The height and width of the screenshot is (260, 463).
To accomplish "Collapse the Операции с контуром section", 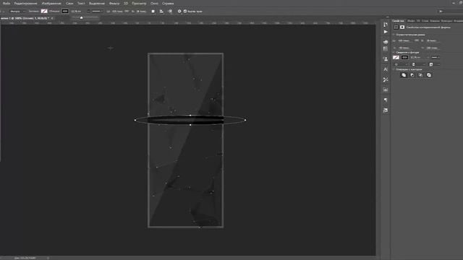I will pyautogui.click(x=394, y=69).
